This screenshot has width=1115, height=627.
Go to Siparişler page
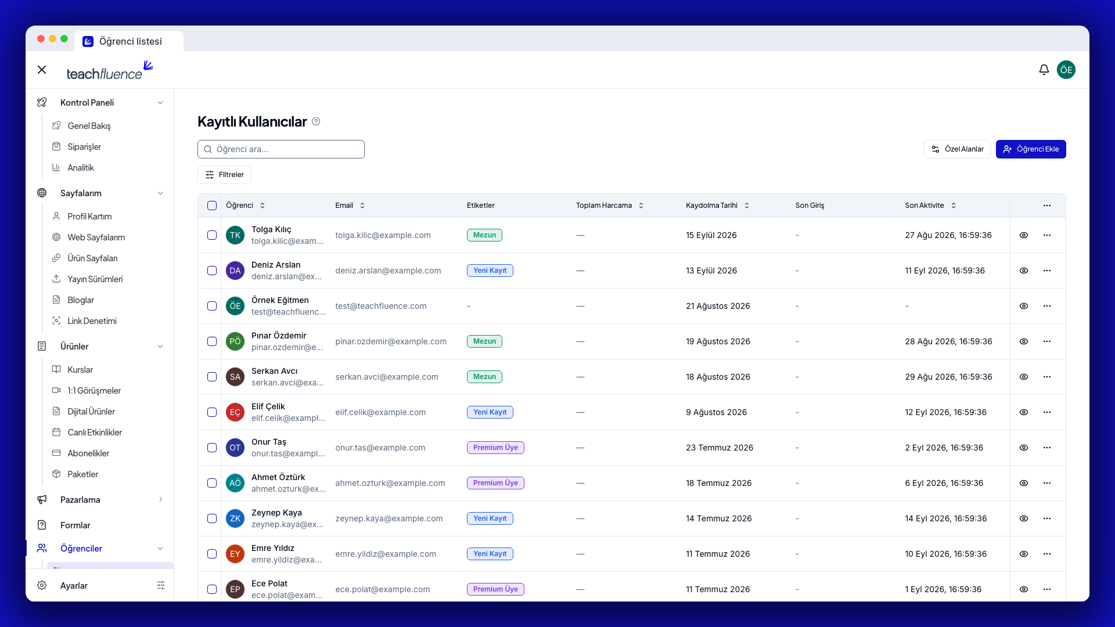(x=84, y=147)
